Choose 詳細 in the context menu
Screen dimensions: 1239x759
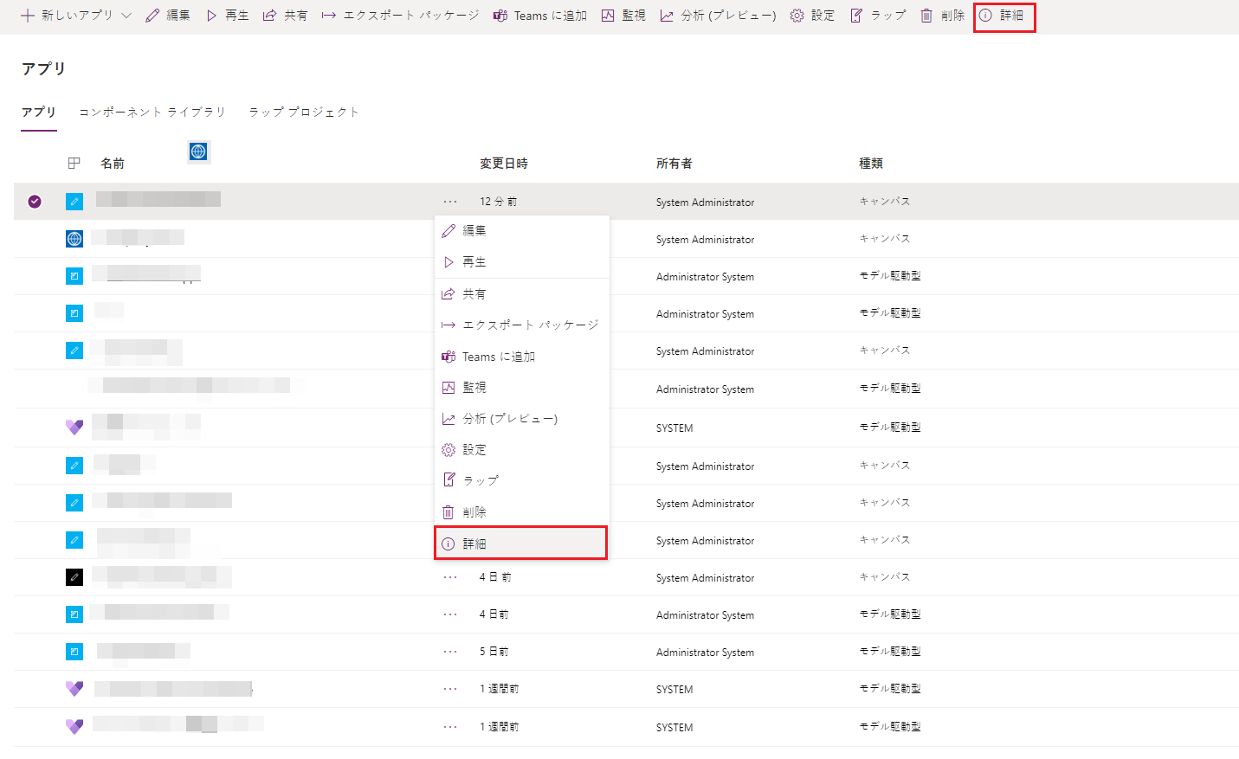click(519, 544)
